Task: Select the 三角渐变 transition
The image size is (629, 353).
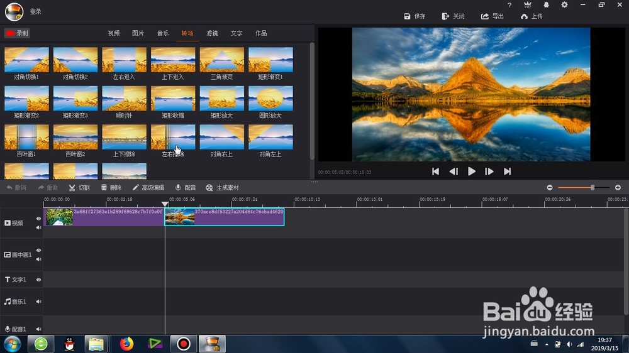Action: pyautogui.click(x=222, y=63)
